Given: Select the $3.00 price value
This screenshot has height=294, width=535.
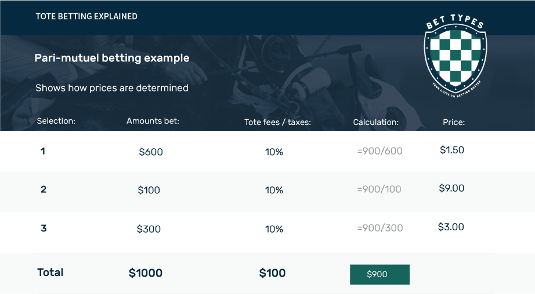Looking at the screenshot, I should (x=451, y=227).
